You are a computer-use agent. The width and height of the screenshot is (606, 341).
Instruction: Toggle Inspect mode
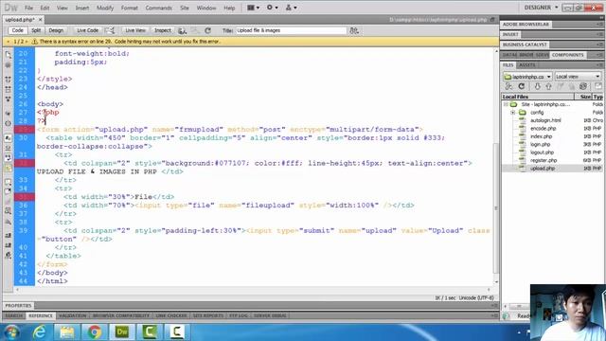[x=162, y=30]
